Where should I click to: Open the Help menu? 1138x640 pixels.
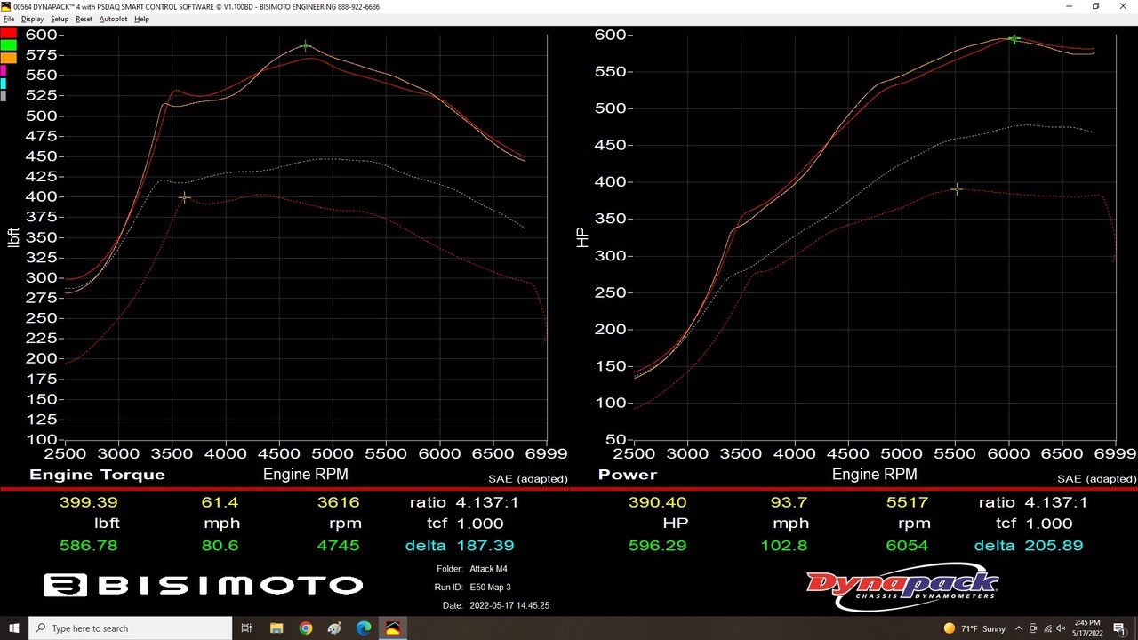point(141,19)
